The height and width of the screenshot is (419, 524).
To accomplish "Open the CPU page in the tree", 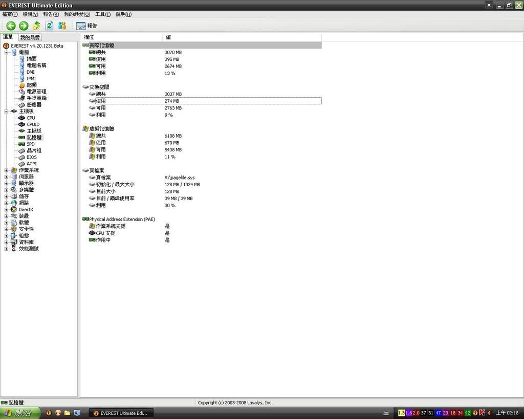I will [31, 118].
